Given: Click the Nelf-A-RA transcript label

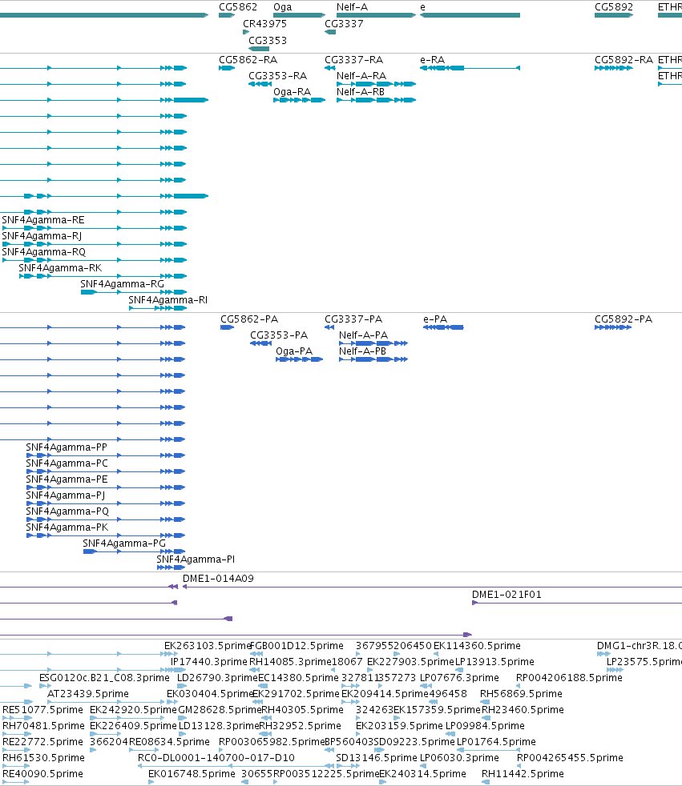Looking at the screenshot, I should coord(361,76).
